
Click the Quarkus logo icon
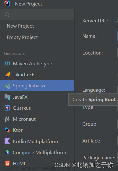coord(7,108)
